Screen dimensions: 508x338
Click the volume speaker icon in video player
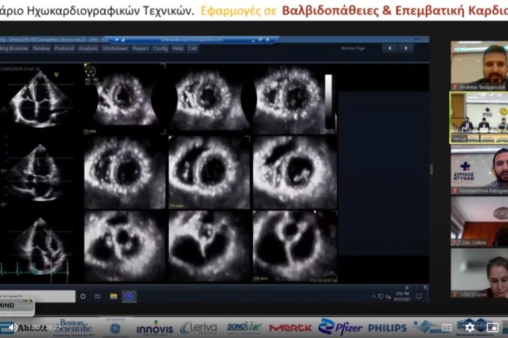click(x=13, y=327)
